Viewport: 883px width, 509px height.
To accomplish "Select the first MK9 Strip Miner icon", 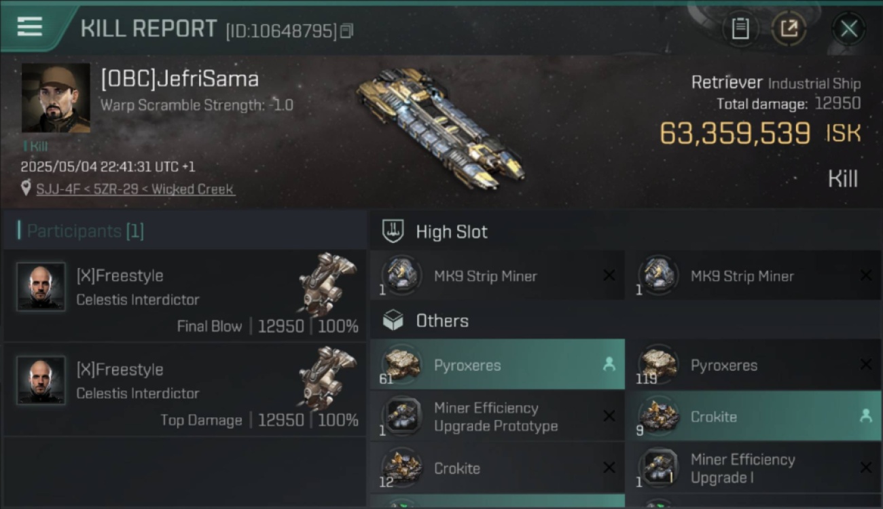I will coord(401,276).
